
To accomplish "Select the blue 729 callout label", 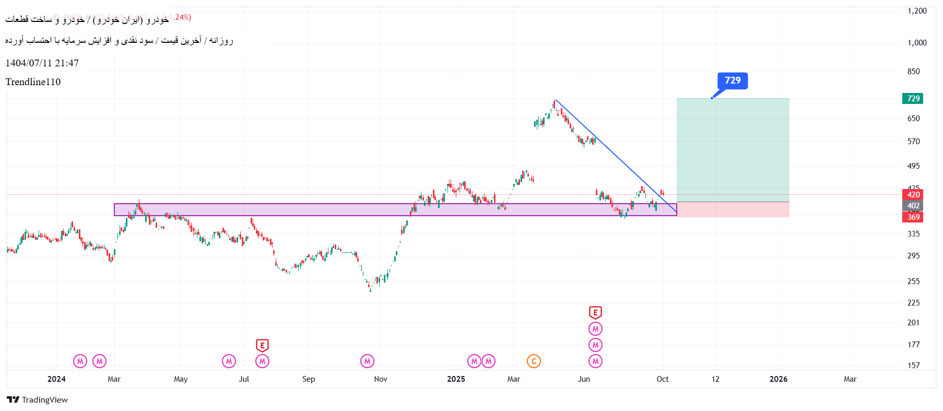I will point(733,80).
